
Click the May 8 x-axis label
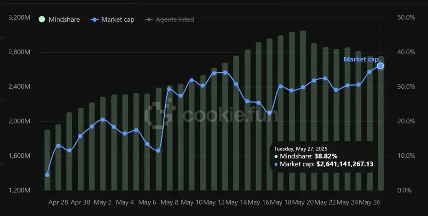tap(169, 203)
